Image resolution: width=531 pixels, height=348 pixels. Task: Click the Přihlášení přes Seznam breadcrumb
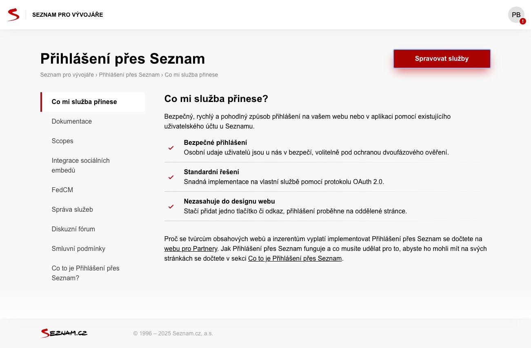click(x=129, y=75)
